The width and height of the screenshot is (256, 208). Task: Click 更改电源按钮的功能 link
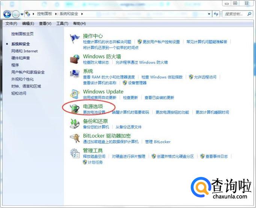tap(172, 112)
